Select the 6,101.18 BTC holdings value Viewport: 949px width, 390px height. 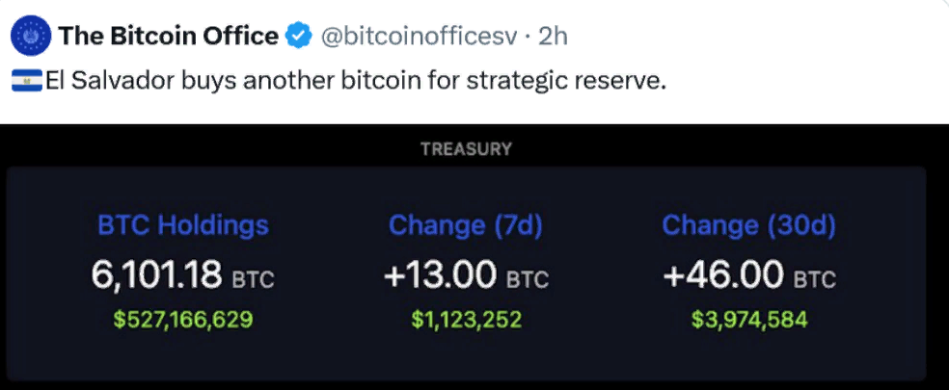coord(183,275)
